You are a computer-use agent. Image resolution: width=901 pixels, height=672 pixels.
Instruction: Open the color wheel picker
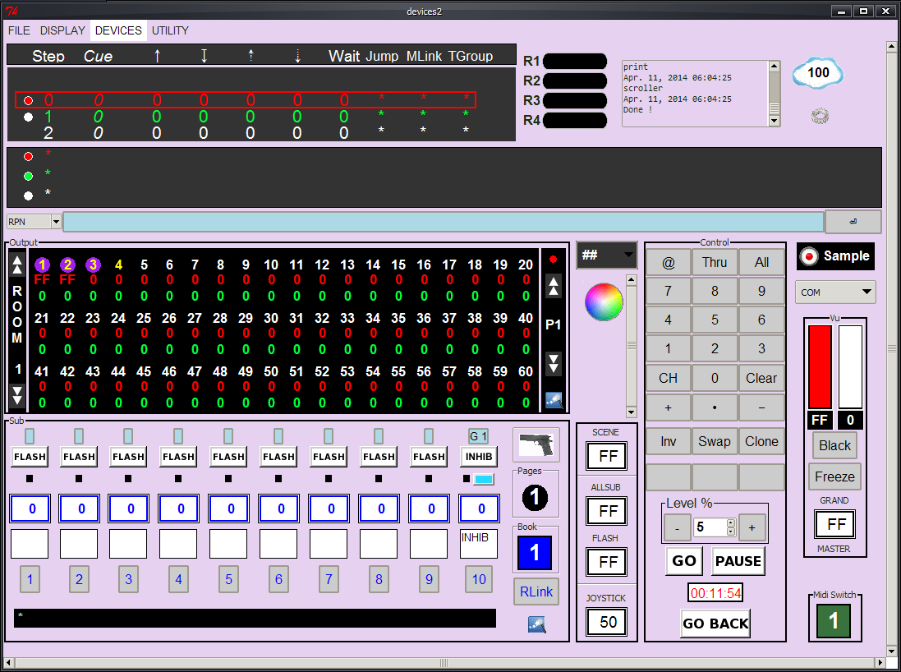[x=604, y=301]
